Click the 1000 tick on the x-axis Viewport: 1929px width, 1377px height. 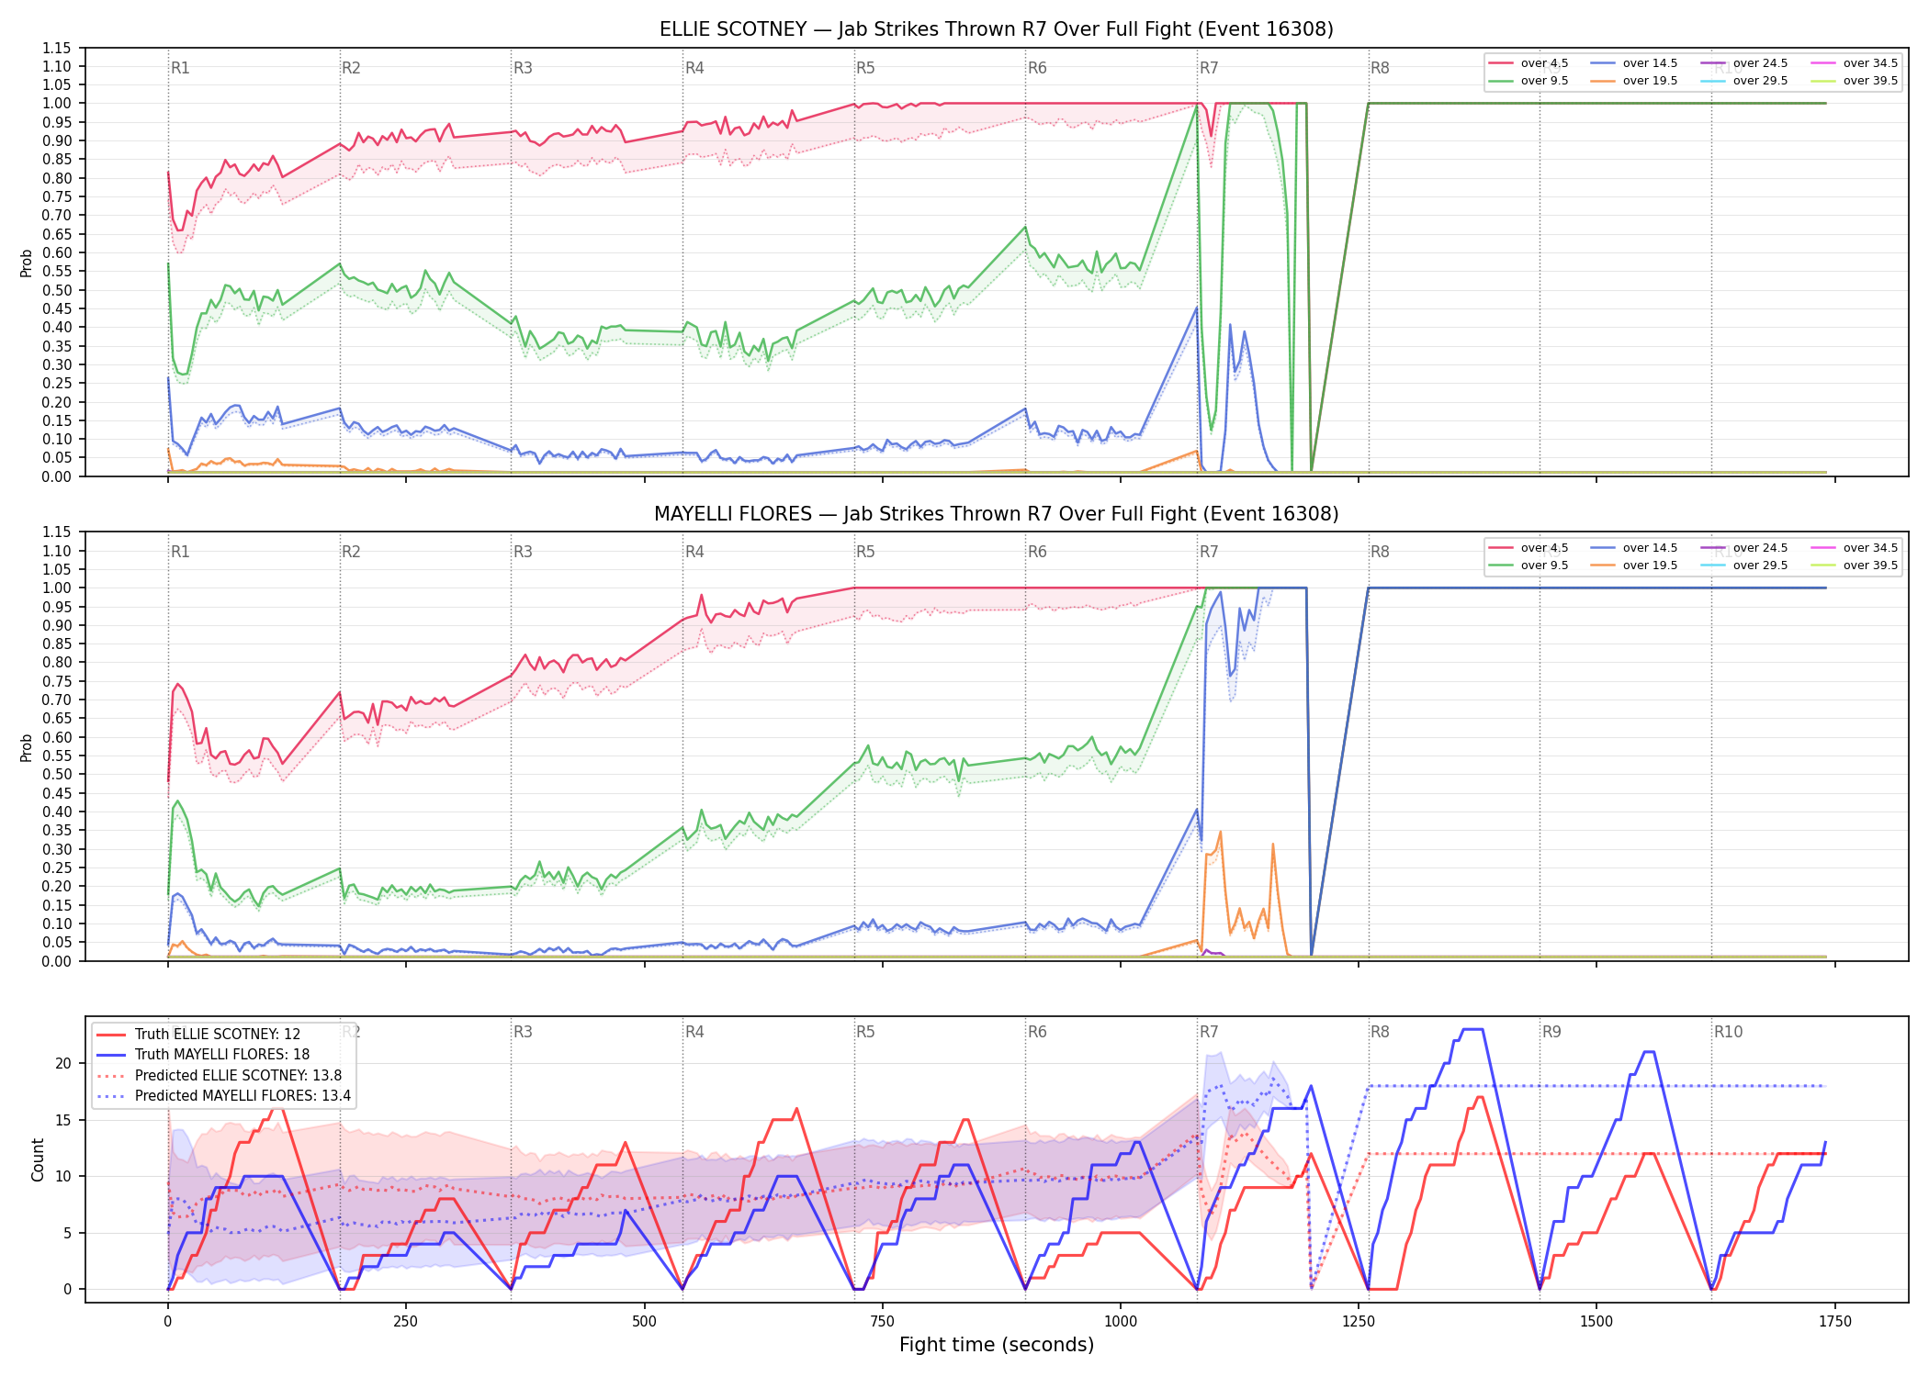(x=1120, y=1322)
